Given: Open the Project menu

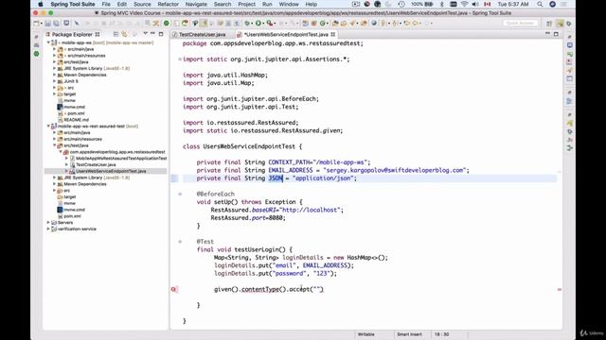Looking at the screenshot, I should pyautogui.click(x=246, y=4).
